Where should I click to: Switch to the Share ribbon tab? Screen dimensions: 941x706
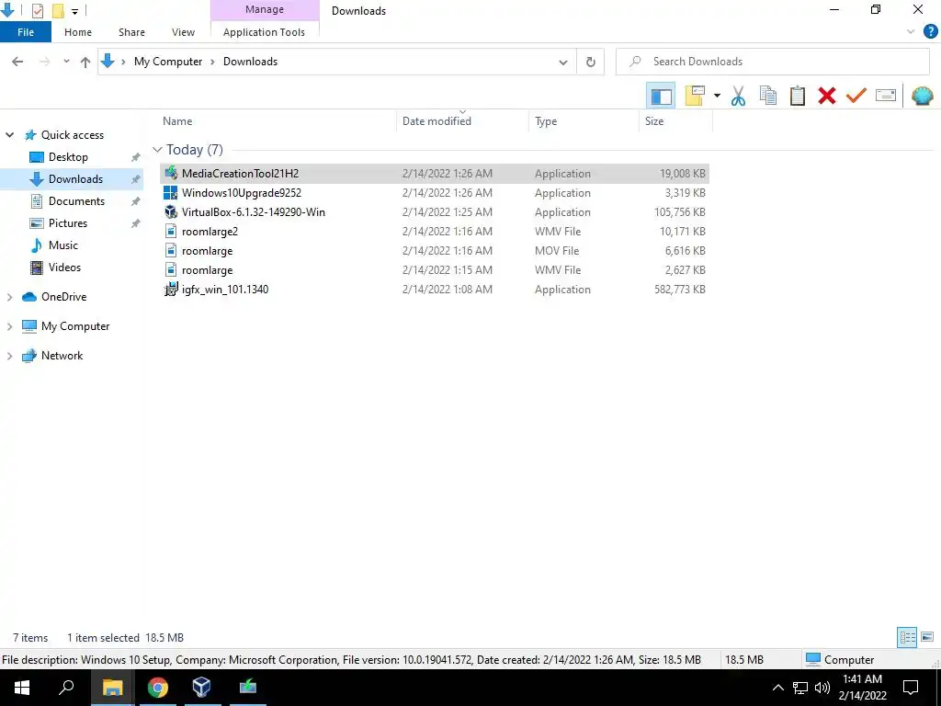[x=131, y=32]
